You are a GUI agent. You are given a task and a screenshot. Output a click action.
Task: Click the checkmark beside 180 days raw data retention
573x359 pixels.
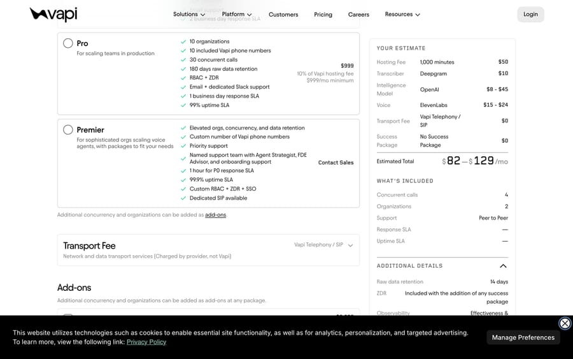(x=183, y=69)
